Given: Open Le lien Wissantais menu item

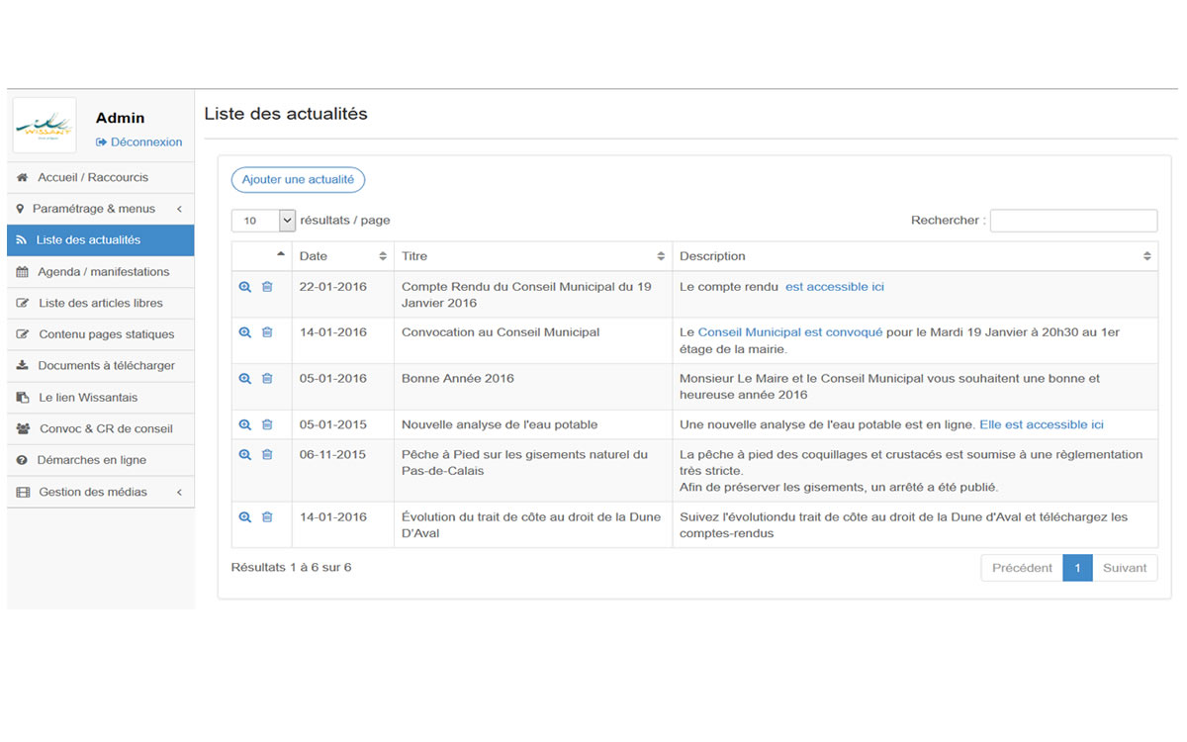Looking at the screenshot, I should 100,398.
